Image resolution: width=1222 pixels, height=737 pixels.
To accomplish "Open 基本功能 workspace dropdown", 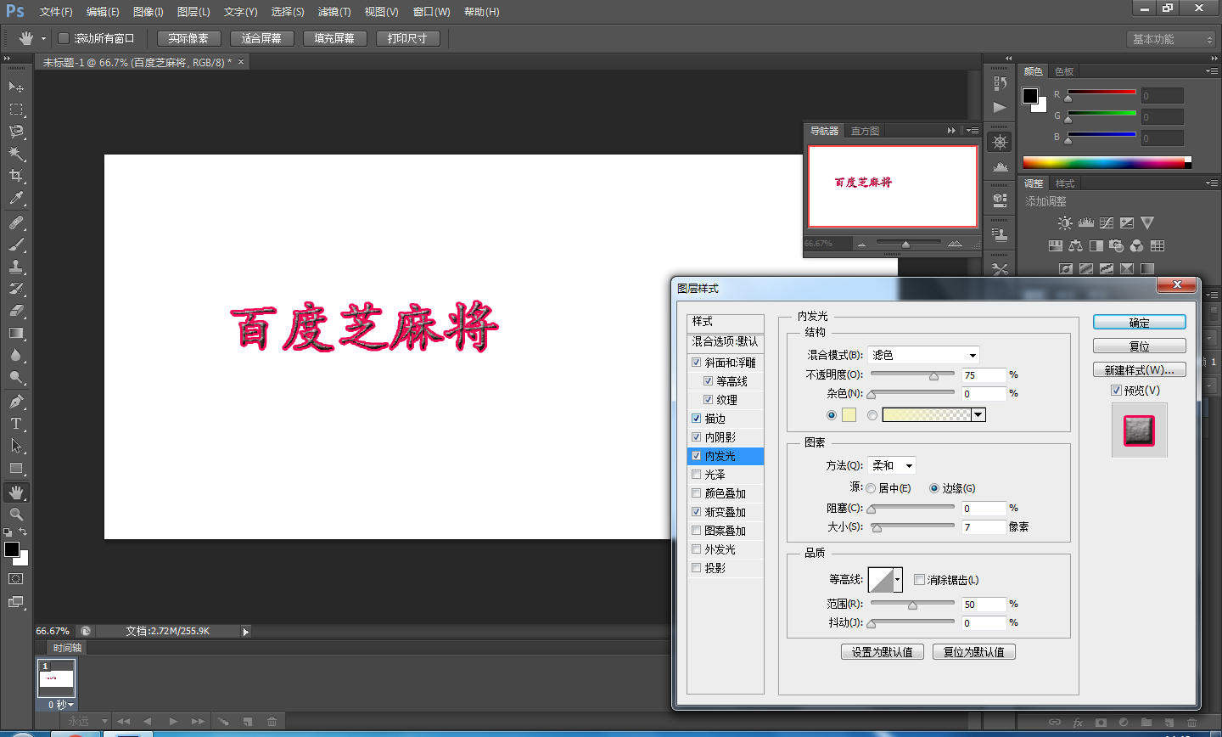I will (1173, 39).
